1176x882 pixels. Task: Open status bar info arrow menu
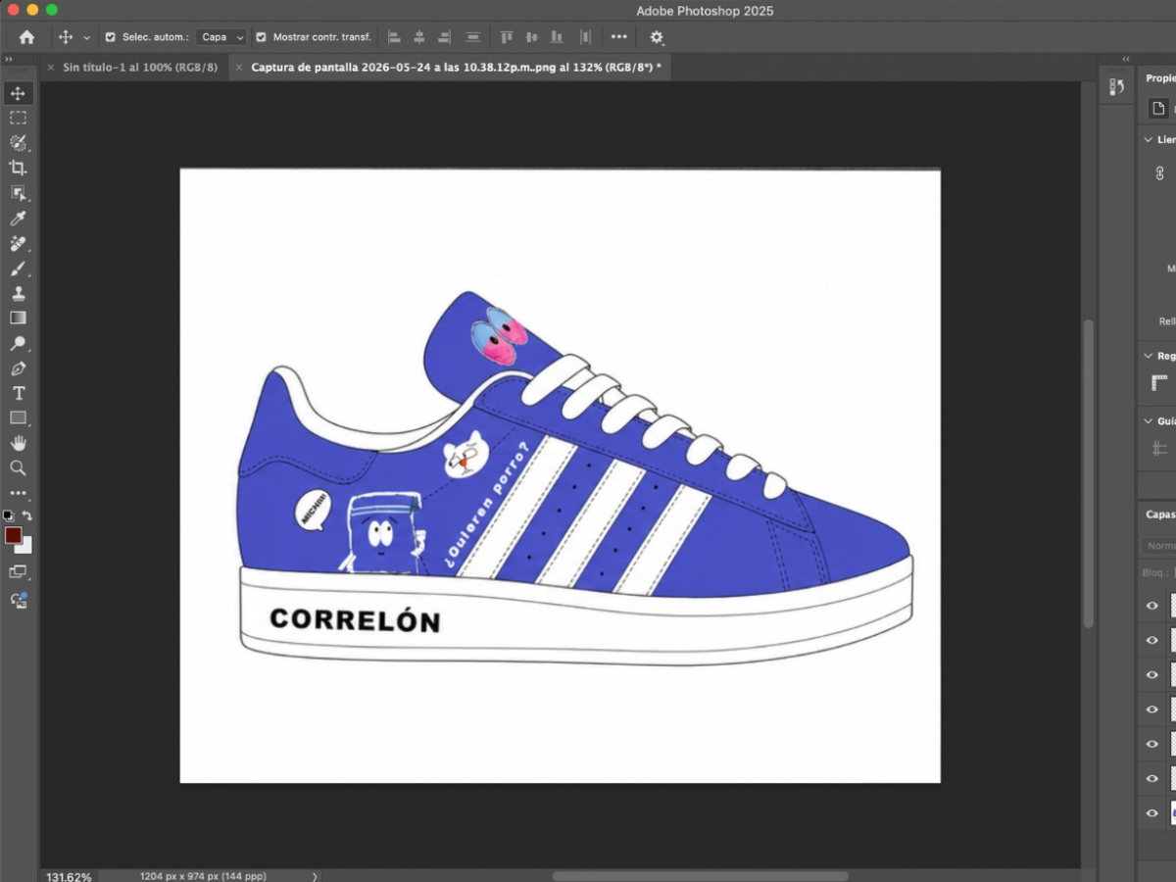point(315,876)
